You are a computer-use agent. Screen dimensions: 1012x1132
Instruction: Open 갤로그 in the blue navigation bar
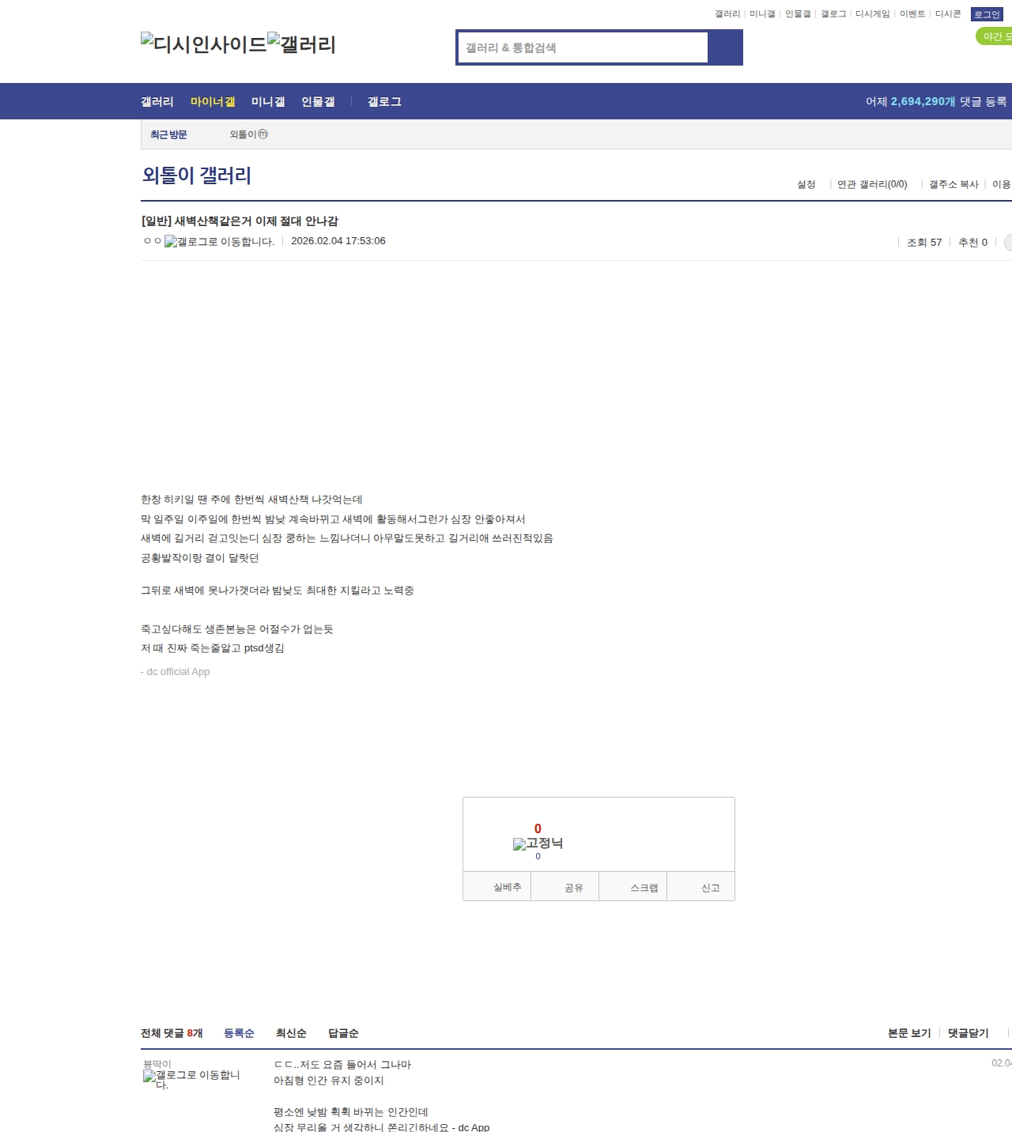click(x=384, y=101)
